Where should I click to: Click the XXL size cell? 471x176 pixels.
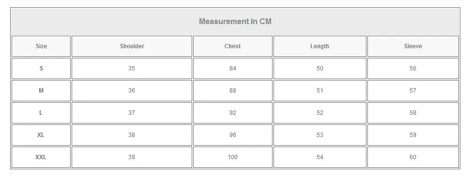click(41, 157)
